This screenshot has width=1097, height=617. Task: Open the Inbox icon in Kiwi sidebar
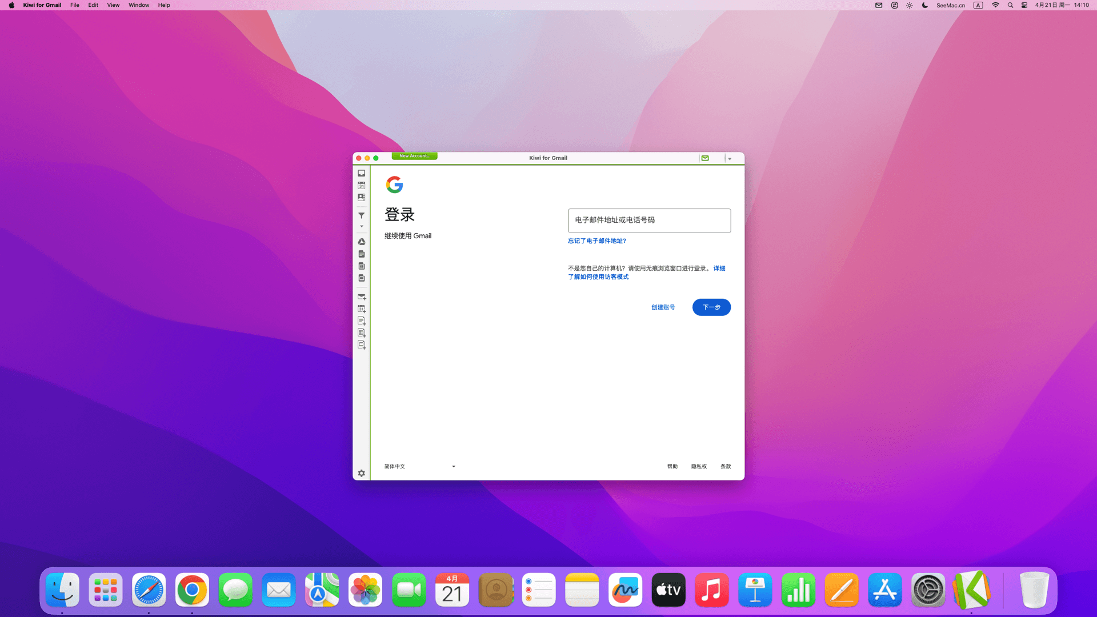[361, 173]
